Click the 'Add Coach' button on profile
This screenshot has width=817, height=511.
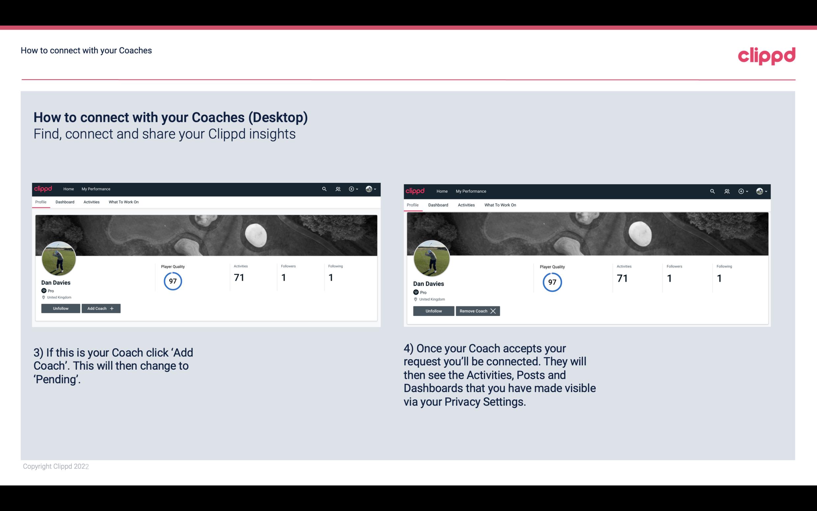tap(100, 308)
